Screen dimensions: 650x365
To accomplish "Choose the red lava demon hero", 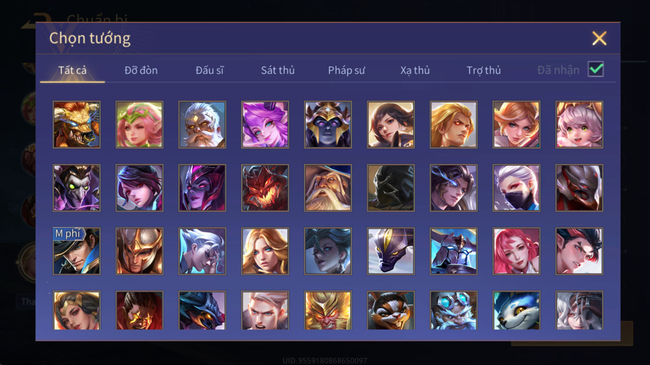I will (x=265, y=188).
